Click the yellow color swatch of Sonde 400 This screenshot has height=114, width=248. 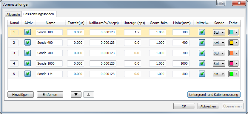(231, 43)
